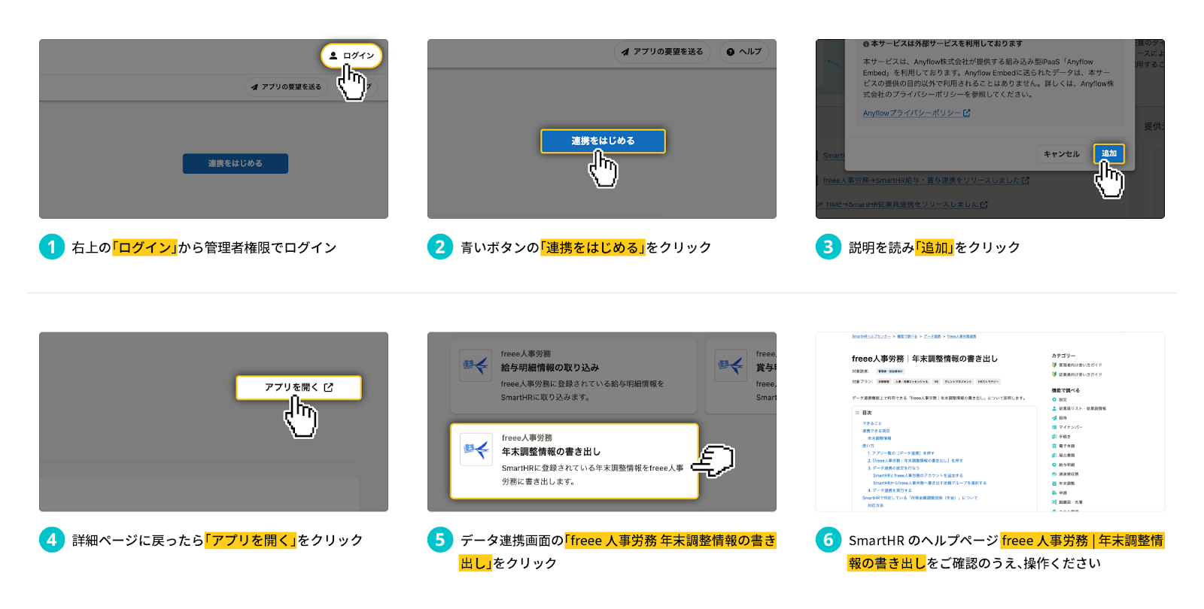Open the 招待 paper-plane item in the sidebar
The image size is (1204, 609).
pos(1060,418)
